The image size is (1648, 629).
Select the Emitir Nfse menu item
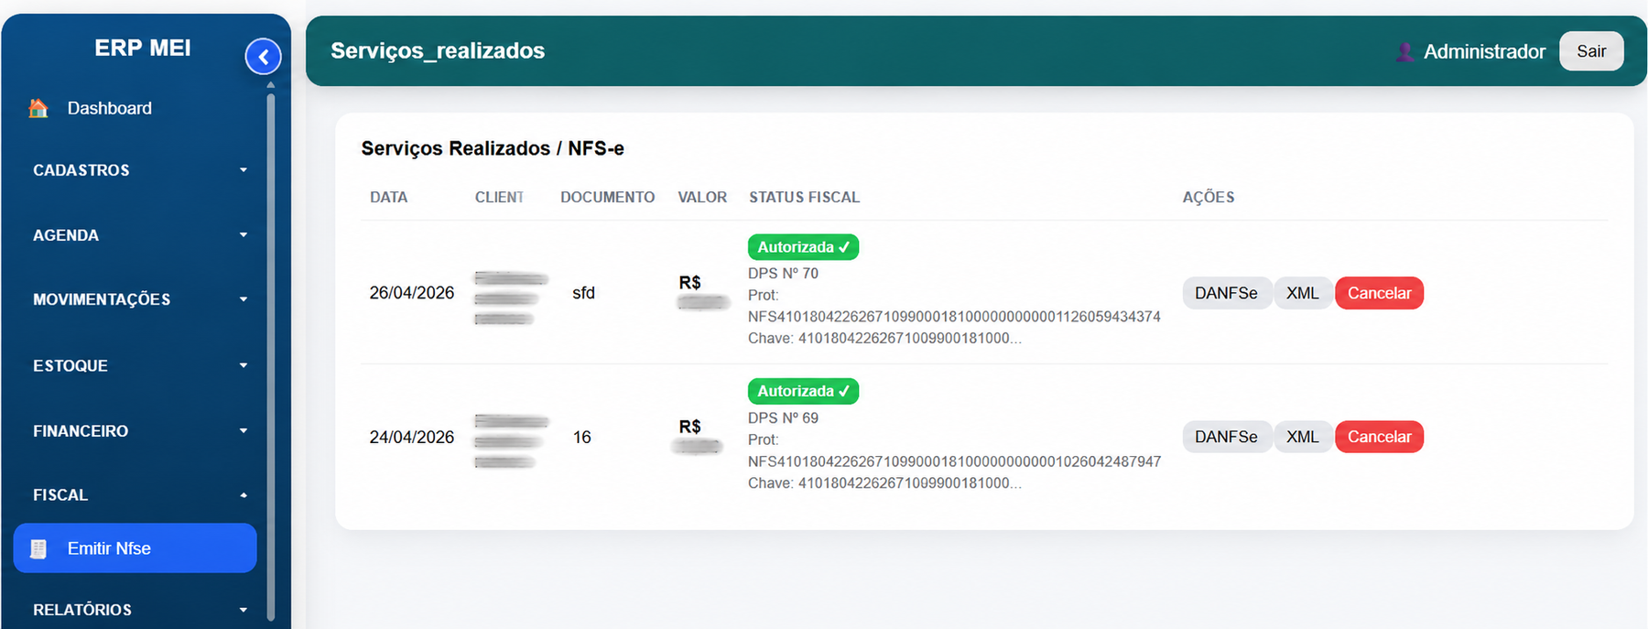[x=136, y=548]
